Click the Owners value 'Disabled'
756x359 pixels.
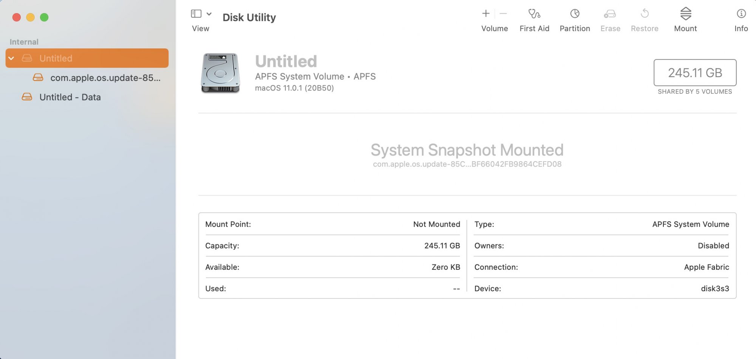click(713, 246)
